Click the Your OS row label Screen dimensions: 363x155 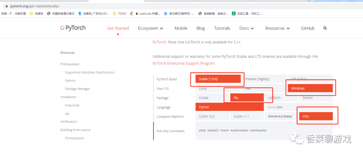click(163, 89)
